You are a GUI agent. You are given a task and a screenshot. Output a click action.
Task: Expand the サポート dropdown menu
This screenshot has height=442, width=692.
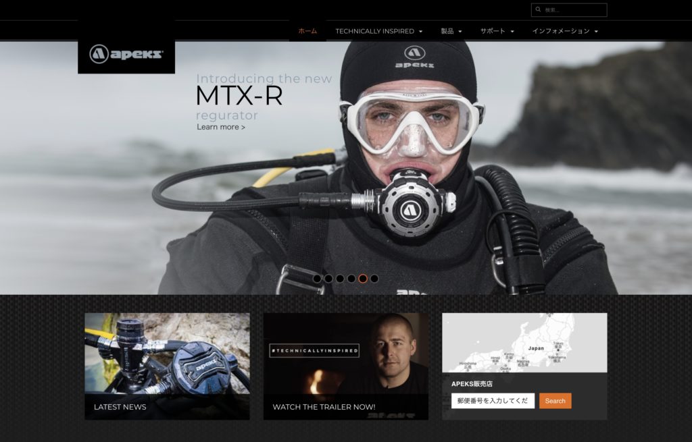[497, 31]
